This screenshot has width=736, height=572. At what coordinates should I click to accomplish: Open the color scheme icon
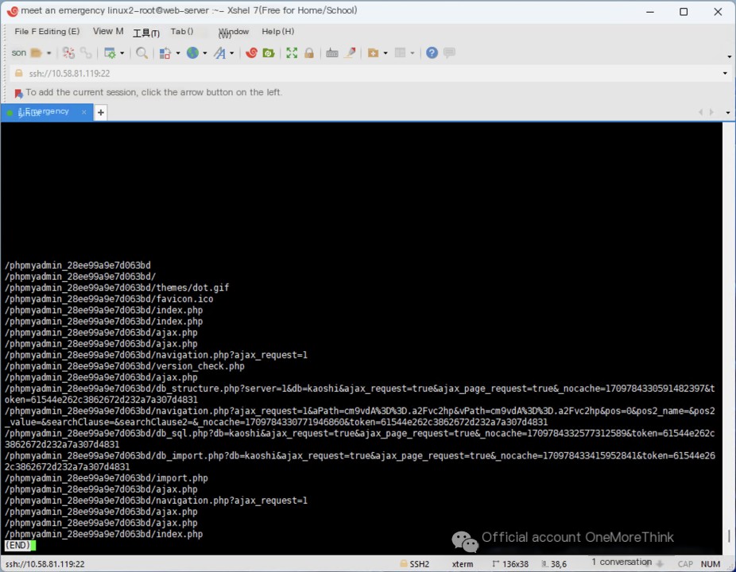[x=165, y=53]
